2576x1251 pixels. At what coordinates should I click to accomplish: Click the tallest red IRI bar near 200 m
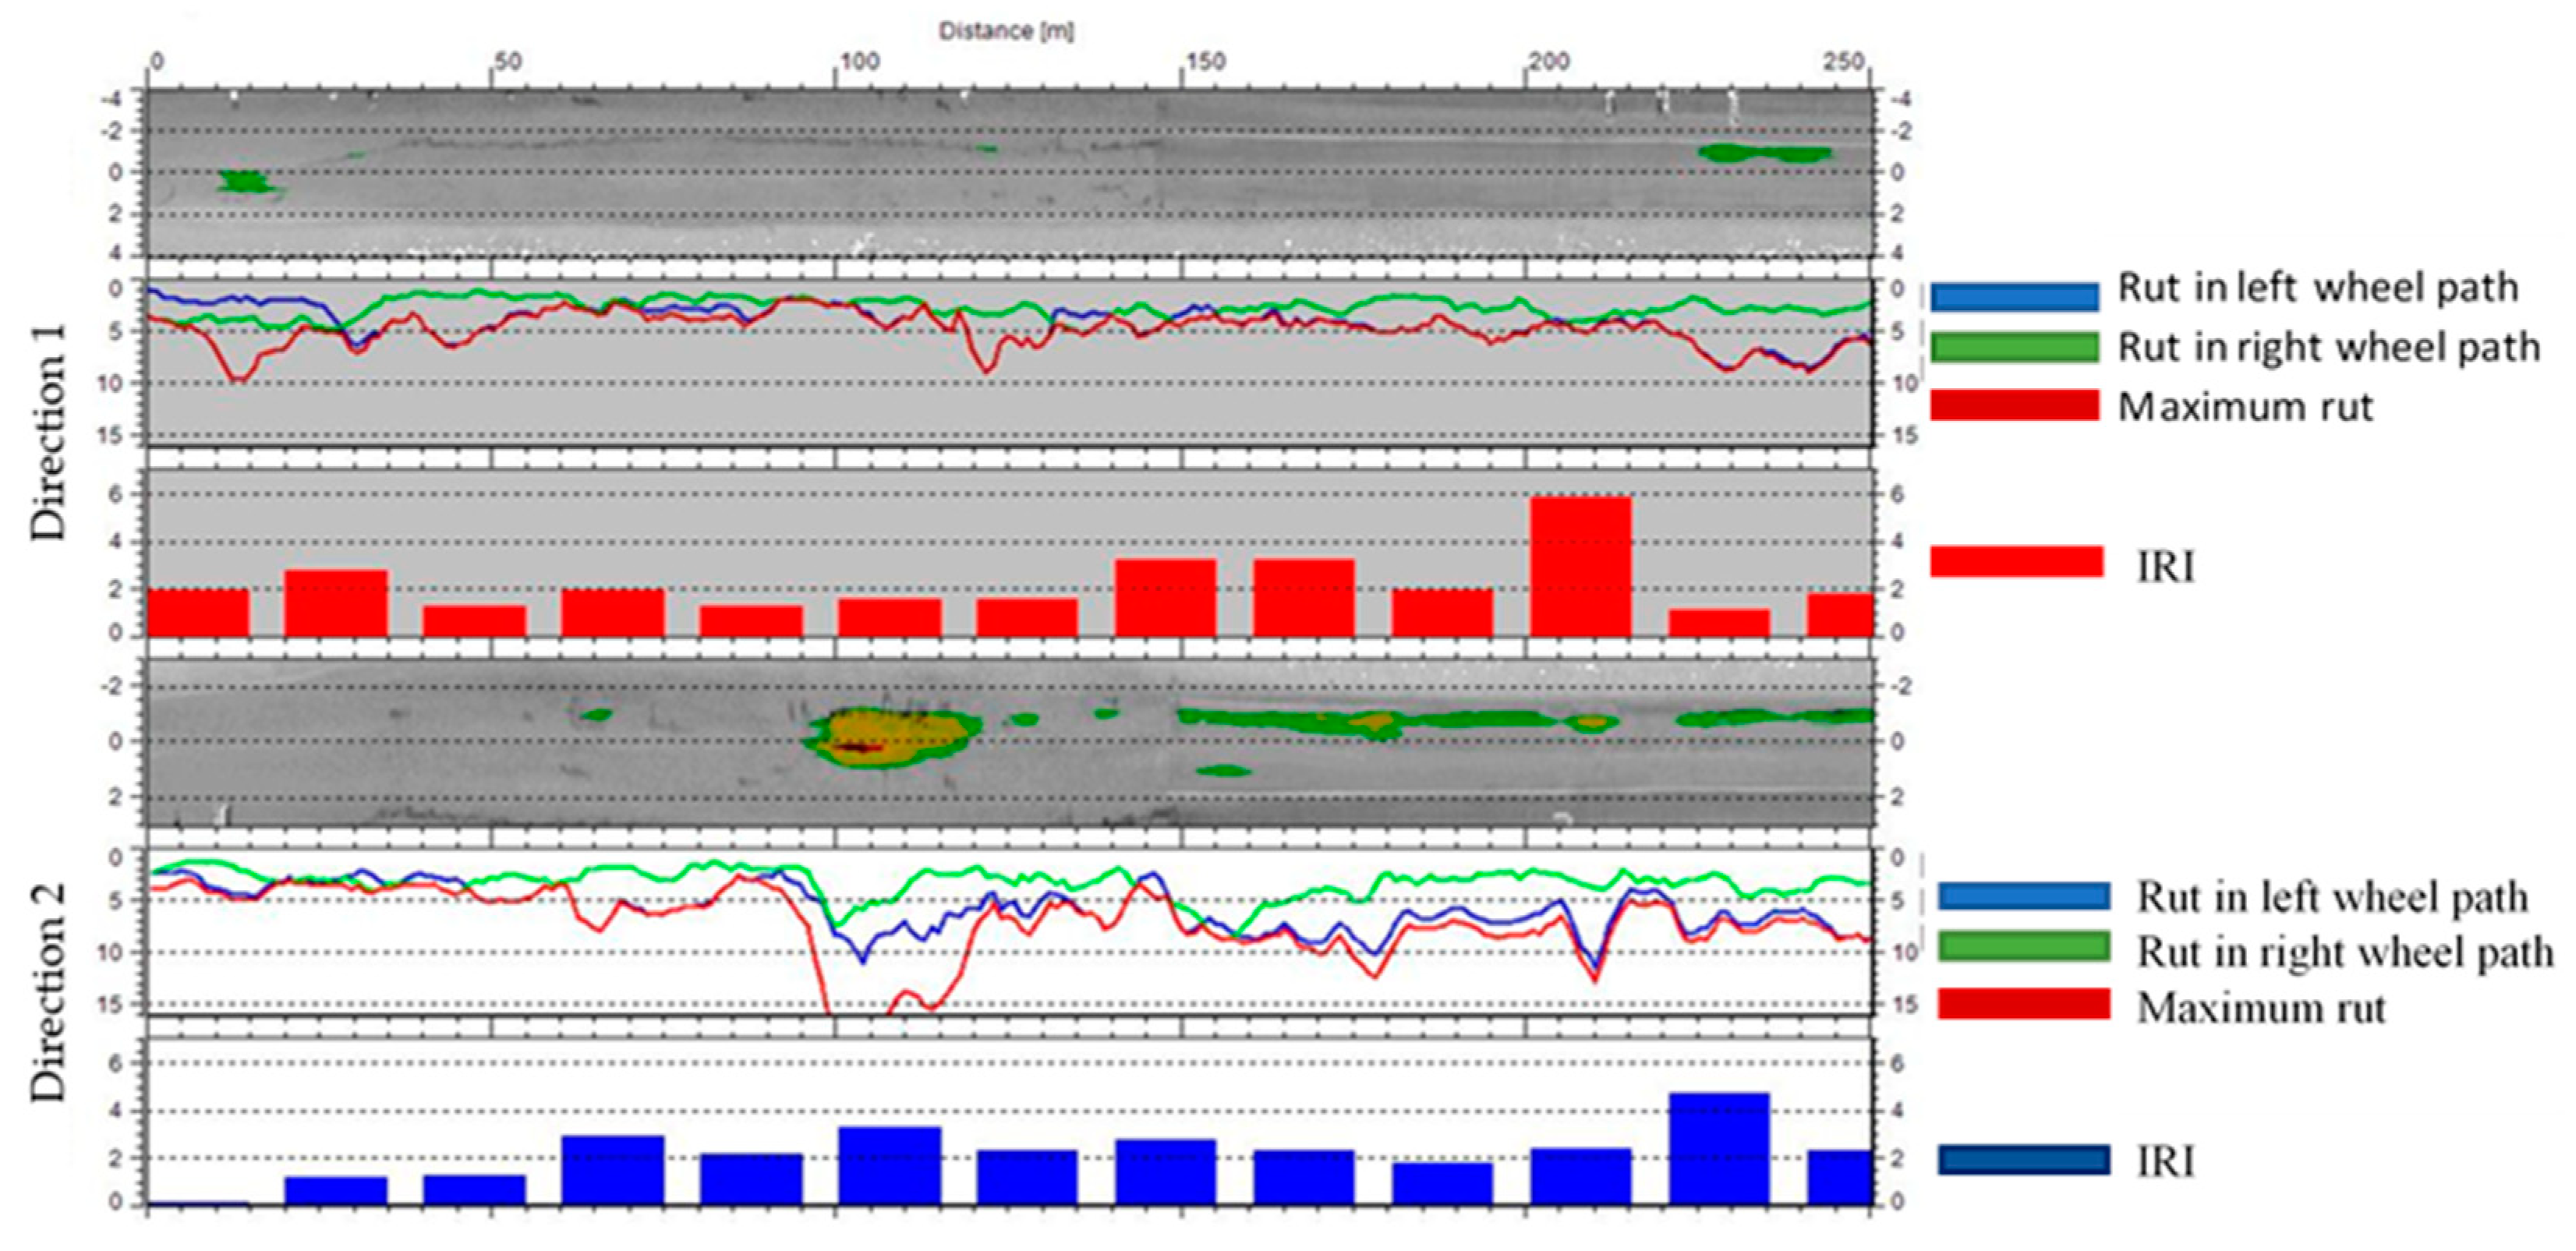(x=1580, y=566)
